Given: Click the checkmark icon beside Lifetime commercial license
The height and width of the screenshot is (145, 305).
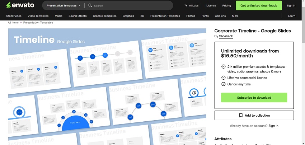Looking at the screenshot, I should pos(224,78).
